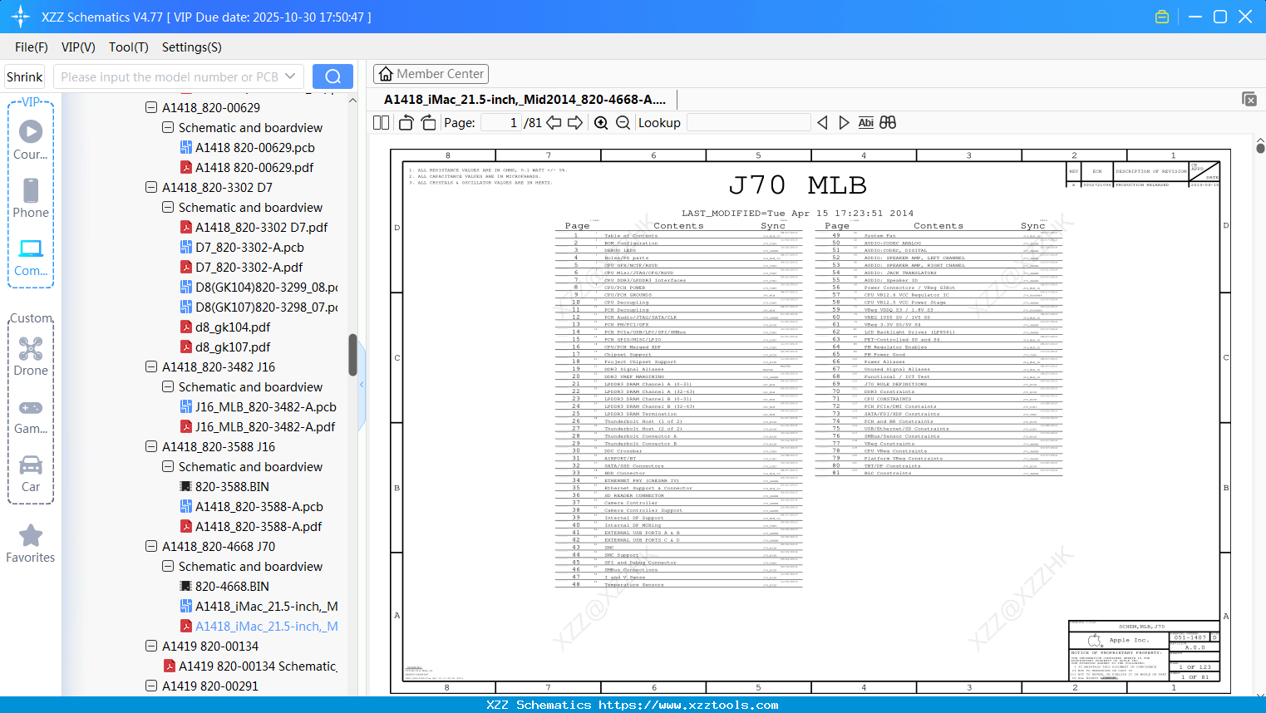Open the yellow store icon in the title bar

pos(1162,17)
